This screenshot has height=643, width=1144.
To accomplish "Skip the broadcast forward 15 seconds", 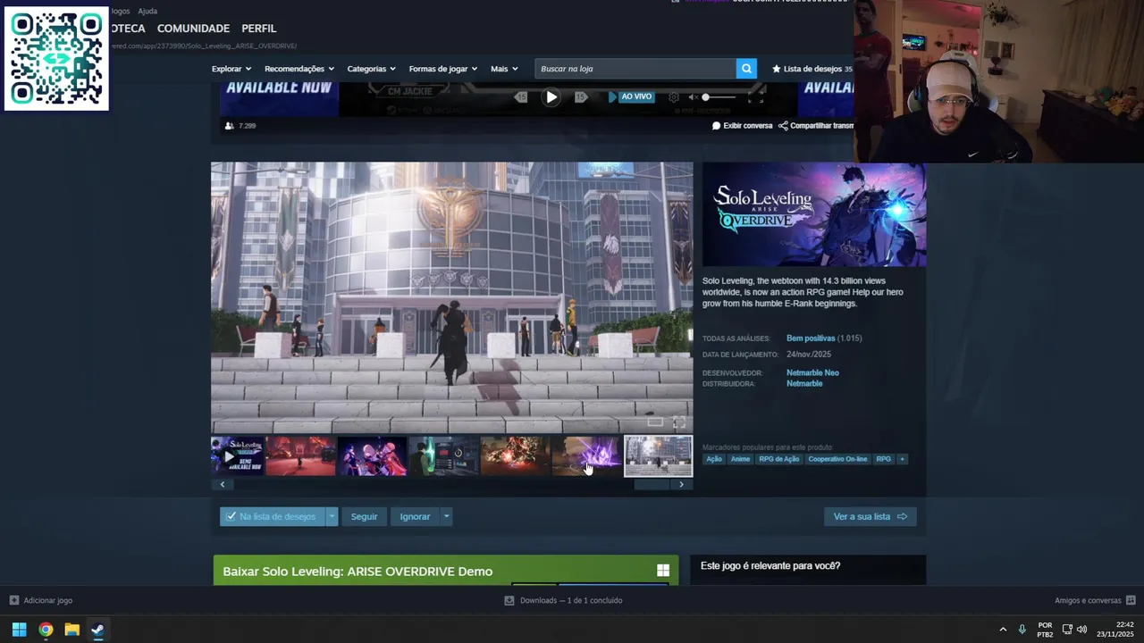I will (x=581, y=97).
